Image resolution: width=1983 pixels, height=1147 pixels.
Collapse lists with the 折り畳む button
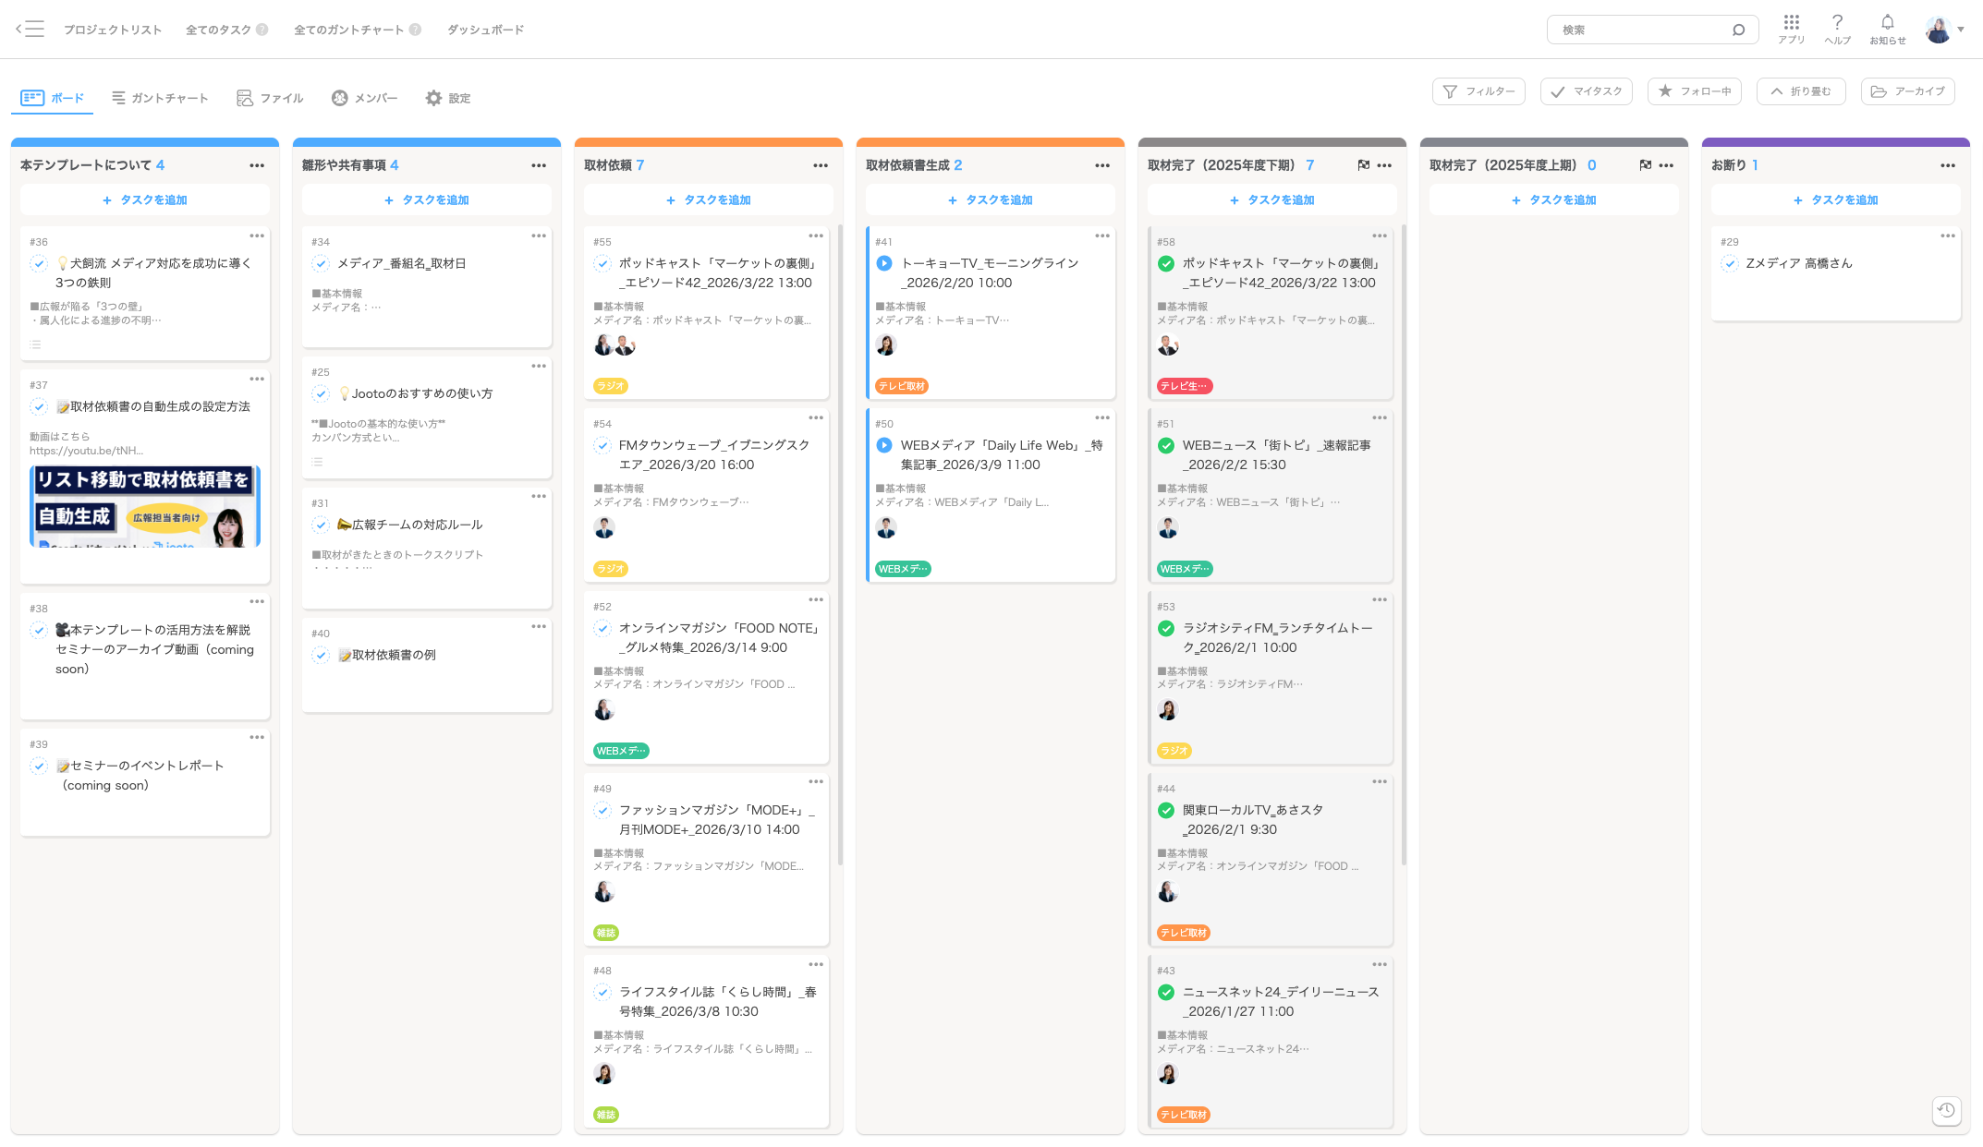click(x=1800, y=91)
